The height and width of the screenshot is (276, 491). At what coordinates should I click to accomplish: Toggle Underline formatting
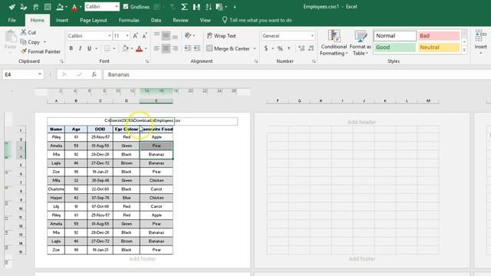[89, 48]
